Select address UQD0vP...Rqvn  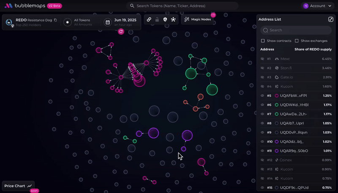[294, 133]
